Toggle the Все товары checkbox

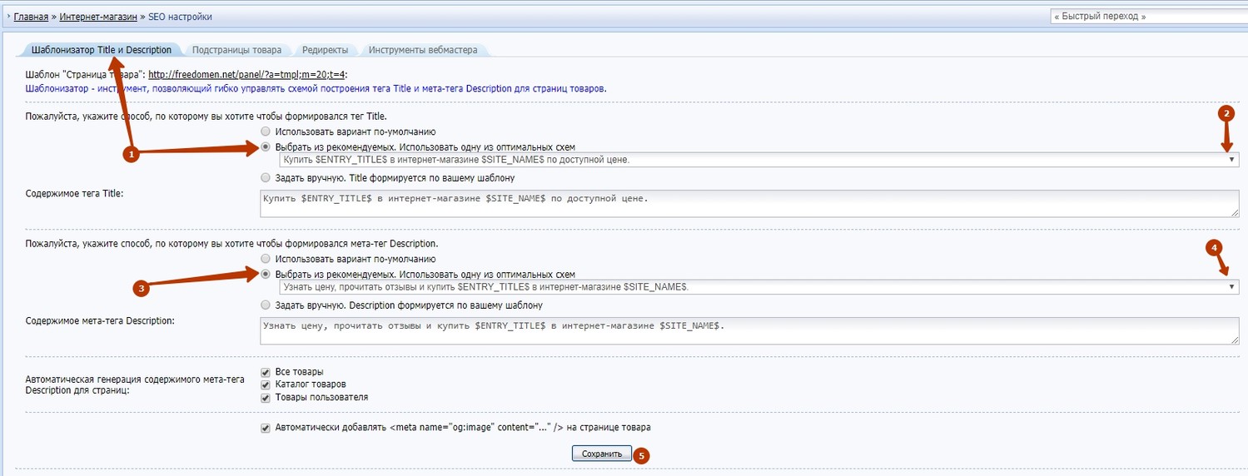pos(266,372)
